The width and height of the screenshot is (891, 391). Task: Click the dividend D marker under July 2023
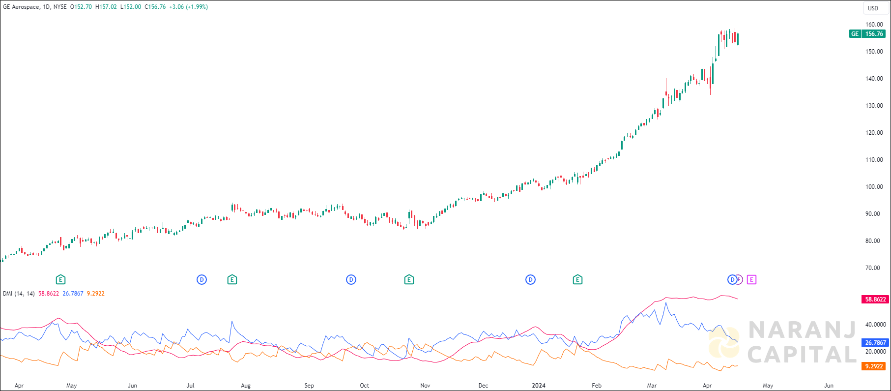pyautogui.click(x=201, y=279)
